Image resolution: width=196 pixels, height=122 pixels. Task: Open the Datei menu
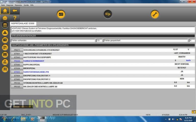coord(3,5)
